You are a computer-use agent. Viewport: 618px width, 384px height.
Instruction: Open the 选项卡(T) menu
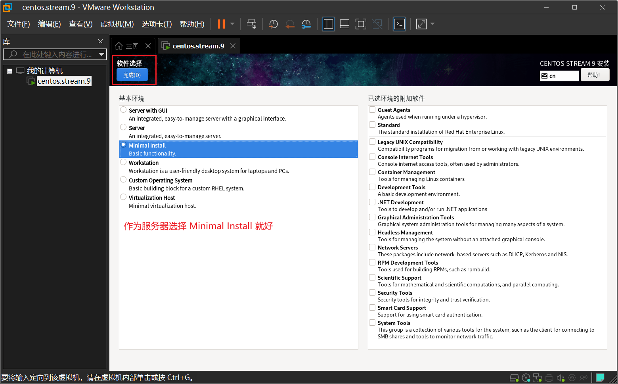point(157,24)
